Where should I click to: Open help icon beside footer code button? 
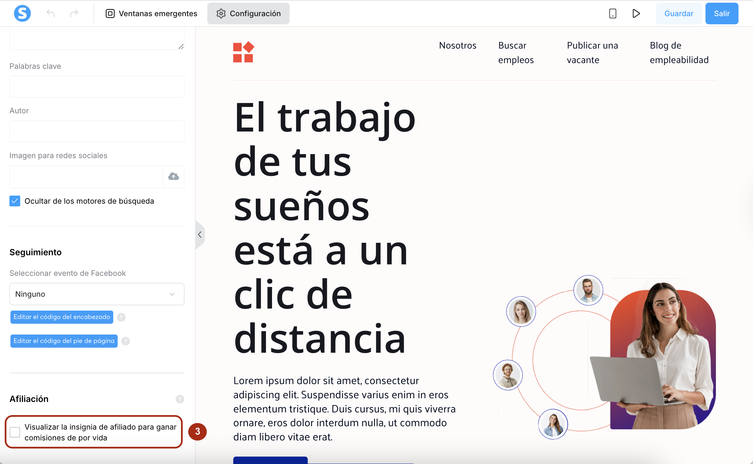pos(126,341)
